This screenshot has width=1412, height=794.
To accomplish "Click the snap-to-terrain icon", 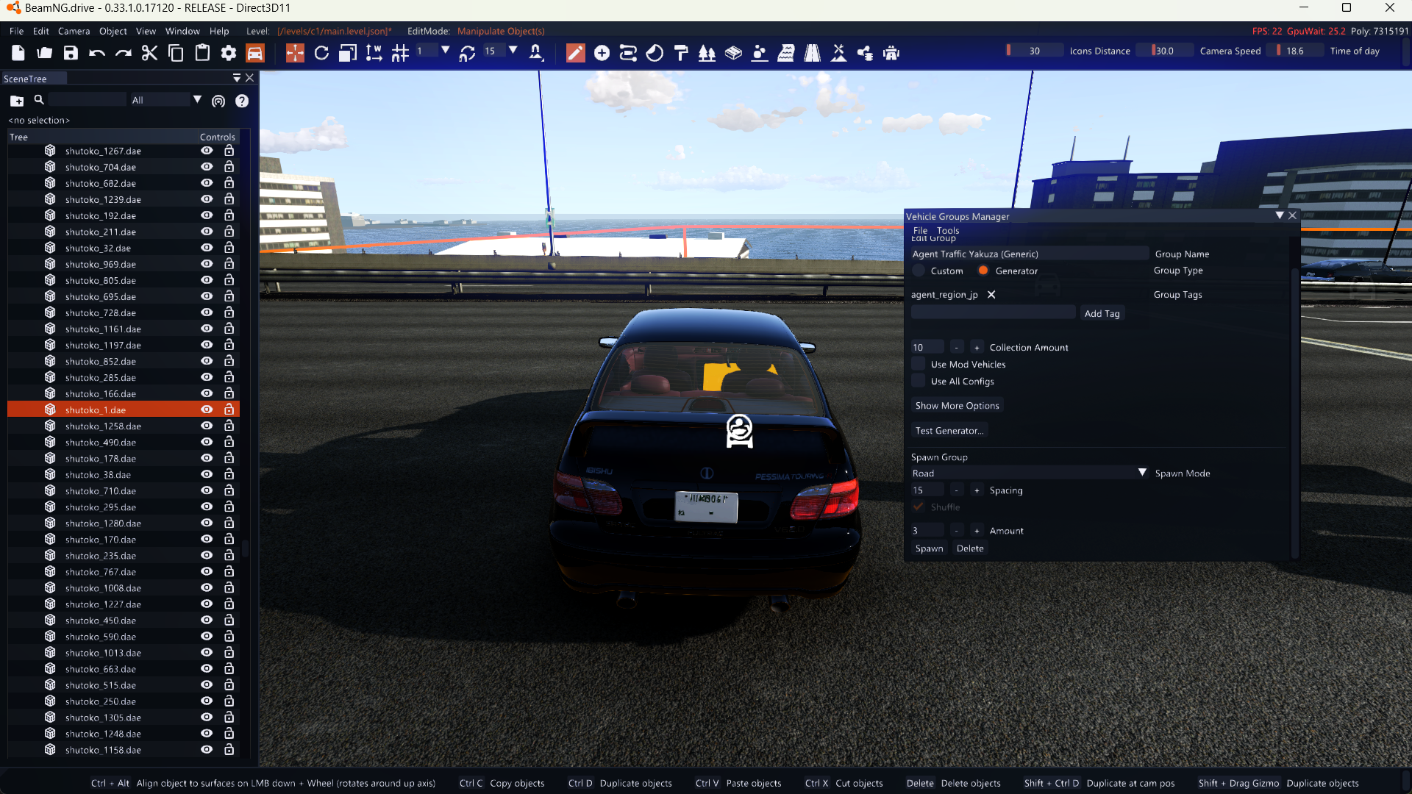I will pyautogui.click(x=536, y=53).
